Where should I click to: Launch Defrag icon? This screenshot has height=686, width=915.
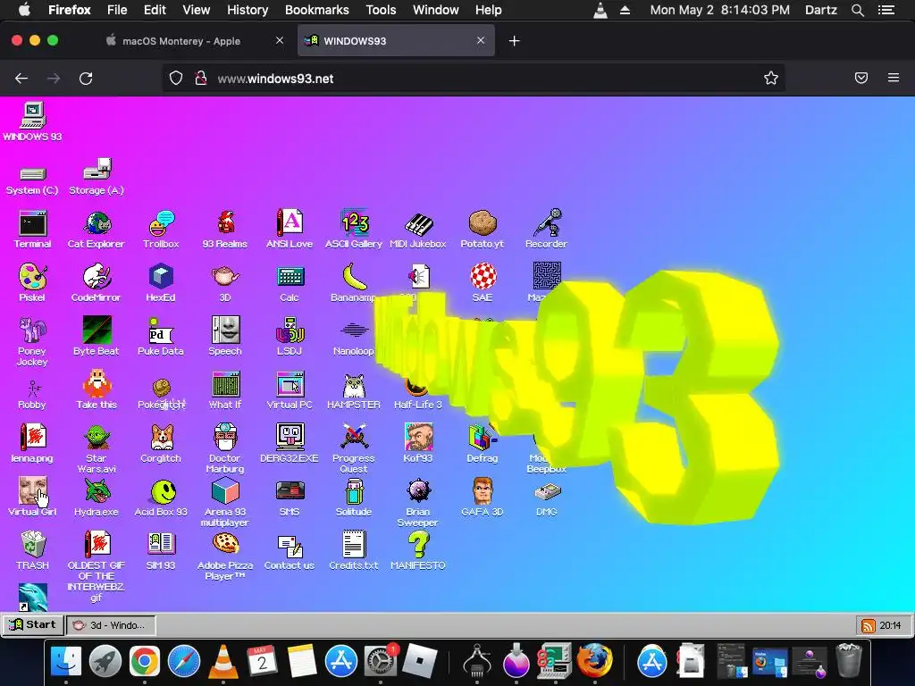tap(481, 438)
